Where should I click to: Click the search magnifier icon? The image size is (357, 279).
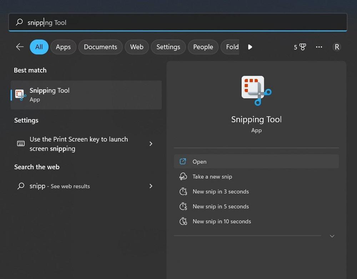(x=19, y=23)
